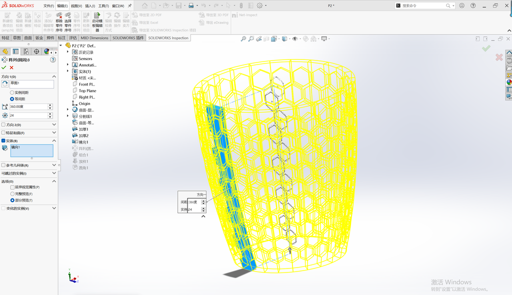Image resolution: width=512 pixels, height=295 pixels.
Task: Select the 完整预览 radio button
Action: tap(12, 193)
